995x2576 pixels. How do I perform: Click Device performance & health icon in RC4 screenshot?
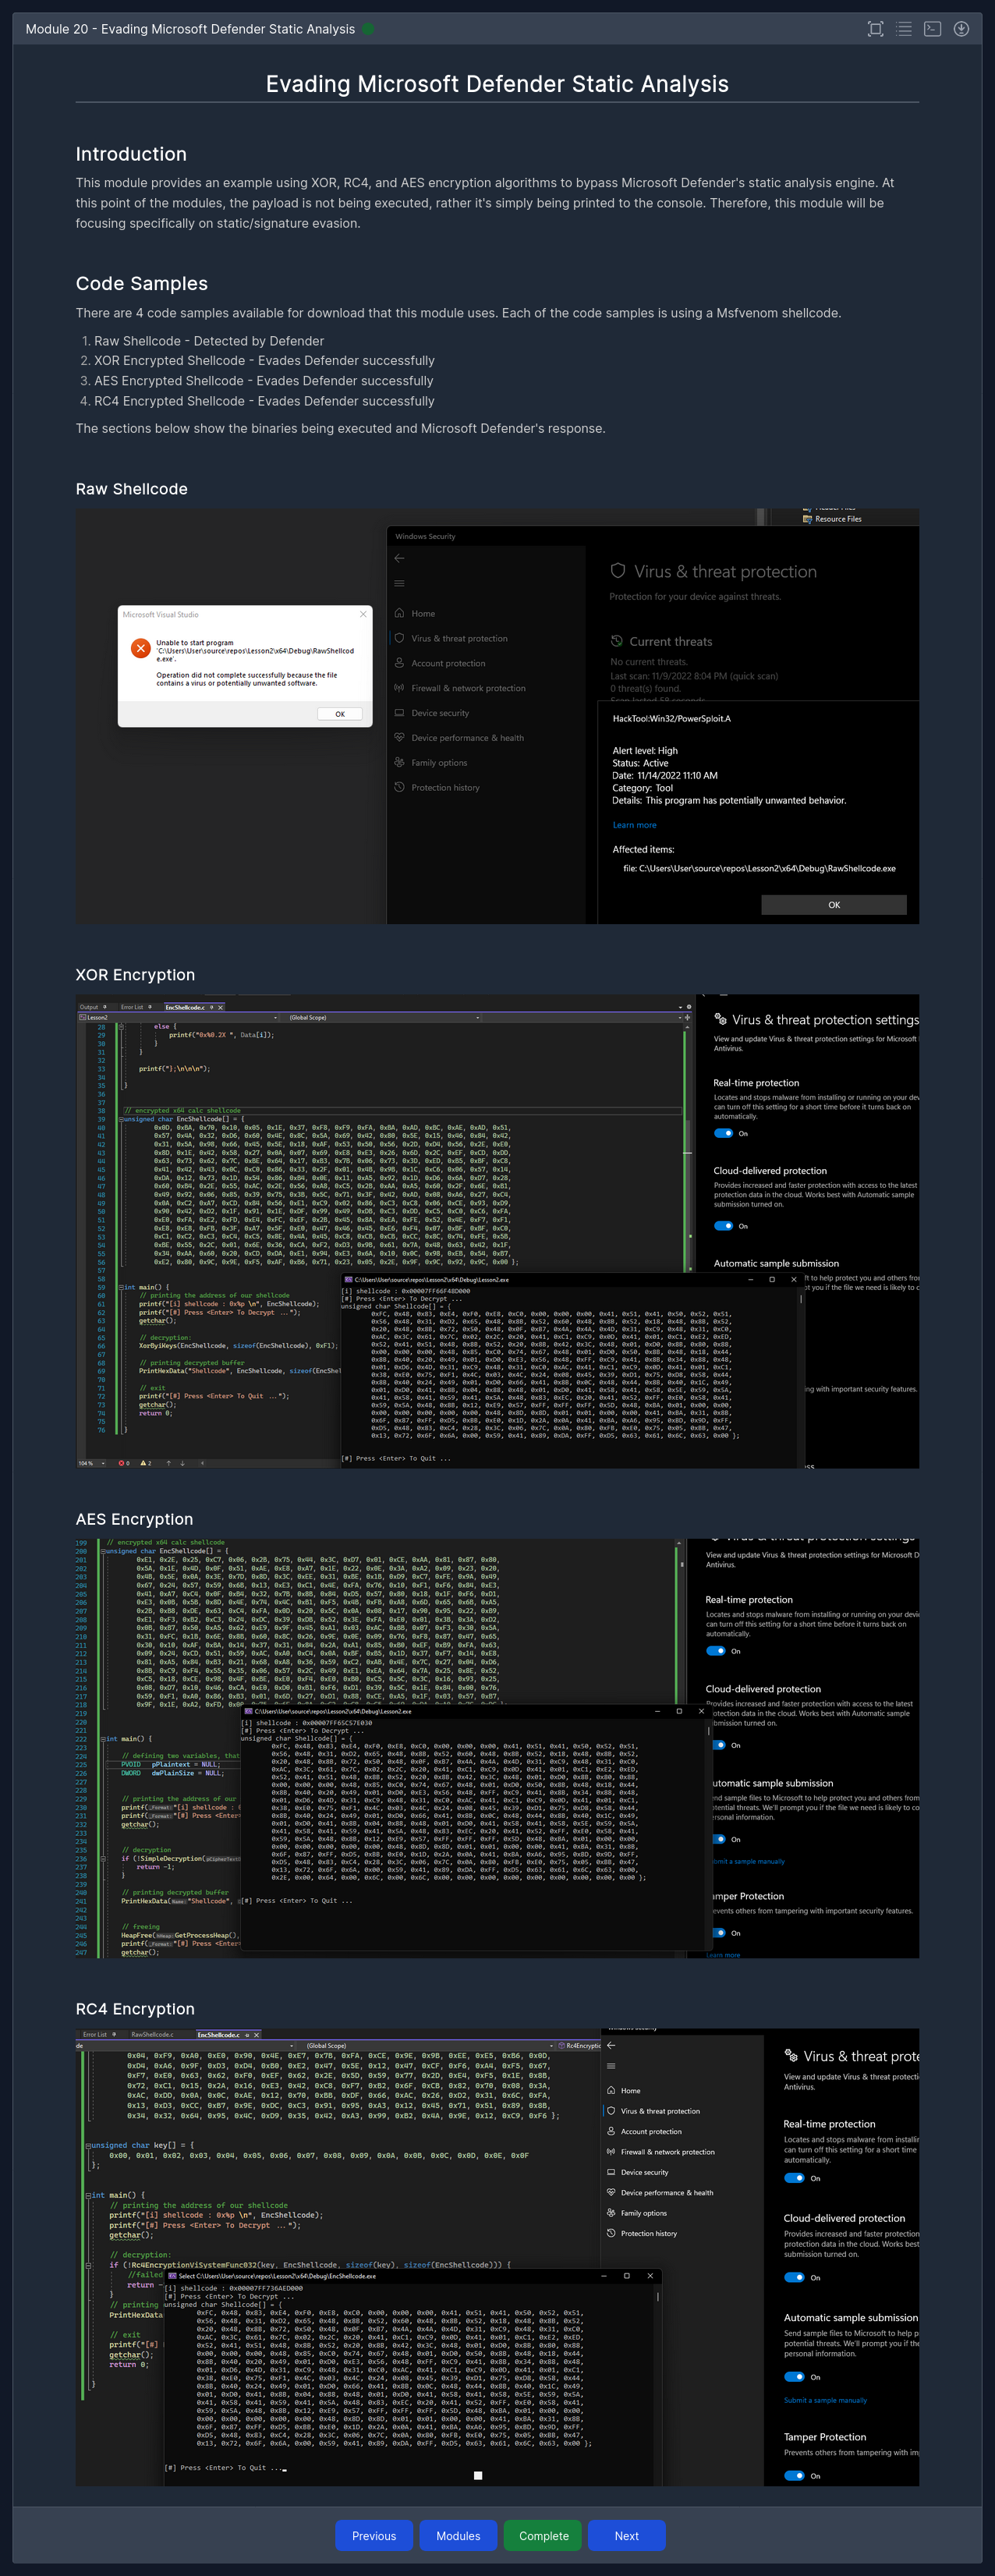(611, 2193)
